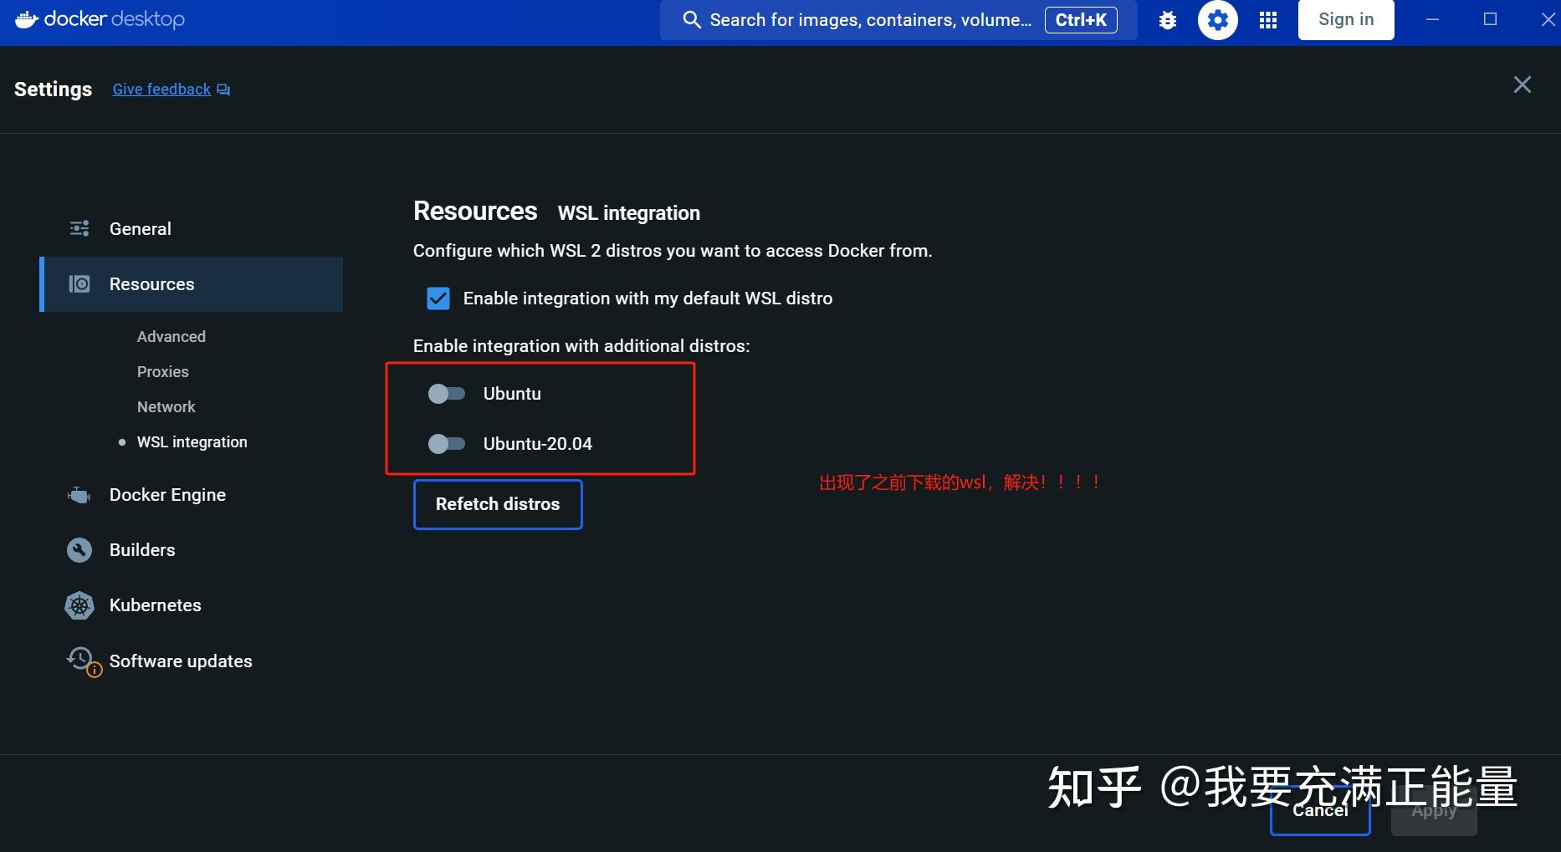Select the WSL integration subsection
Image resolution: width=1561 pixels, height=852 pixels.
pyautogui.click(x=192, y=442)
